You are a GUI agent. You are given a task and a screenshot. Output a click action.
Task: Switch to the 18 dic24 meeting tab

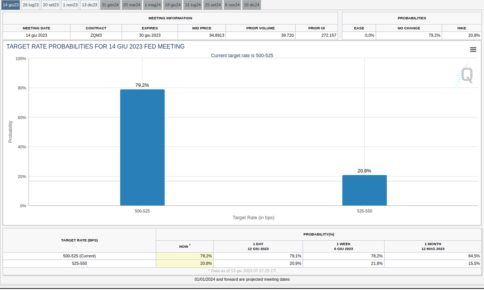click(x=252, y=5)
